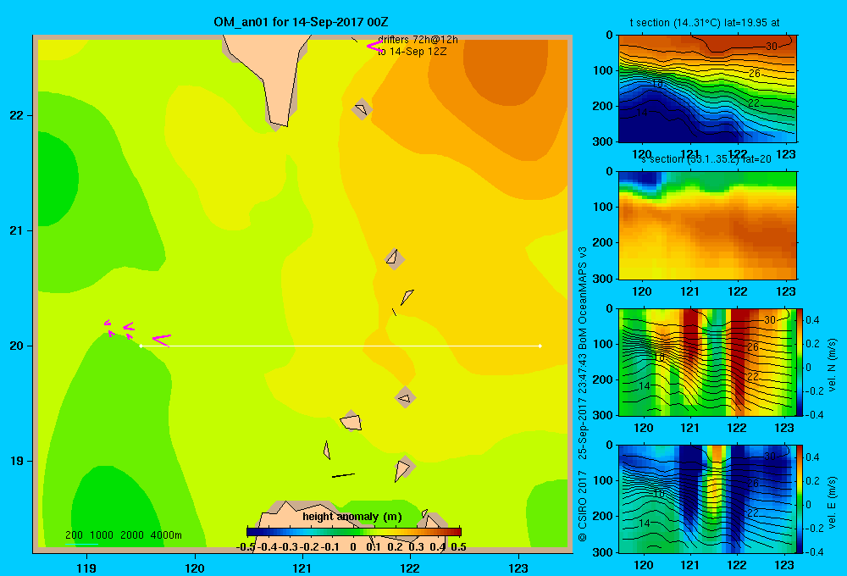The image size is (847, 576).
Task: Click the vel. N color scale bar
Action: pos(800,362)
